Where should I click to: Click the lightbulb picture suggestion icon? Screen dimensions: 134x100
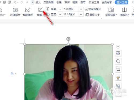[118, 77]
